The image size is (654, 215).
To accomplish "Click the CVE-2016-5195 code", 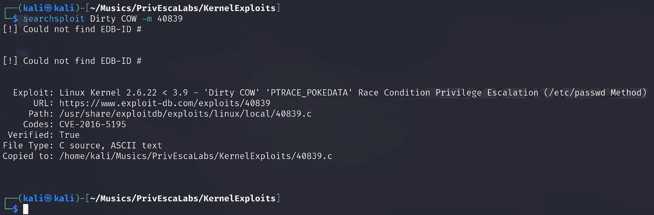I will [93, 124].
